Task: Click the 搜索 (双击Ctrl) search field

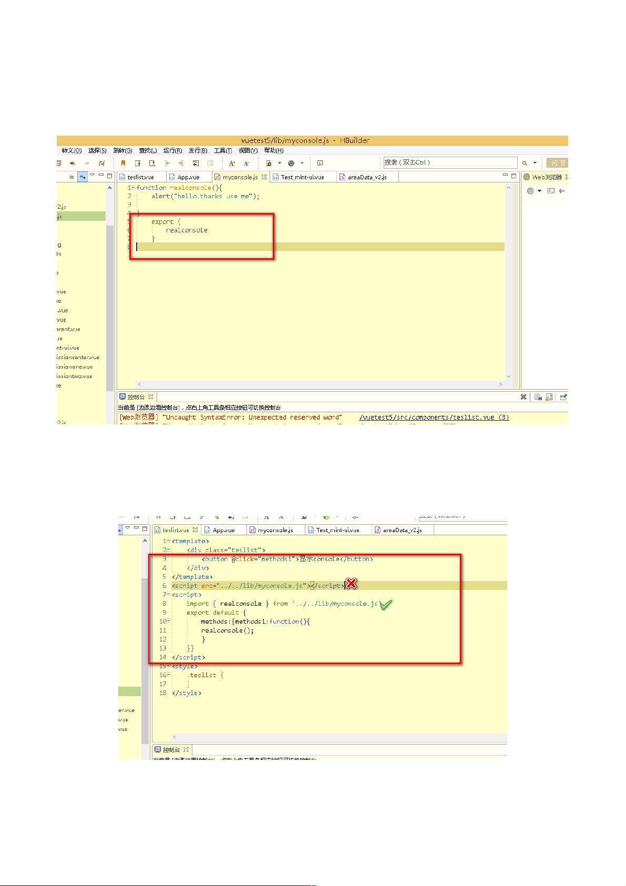Action: pyautogui.click(x=450, y=162)
